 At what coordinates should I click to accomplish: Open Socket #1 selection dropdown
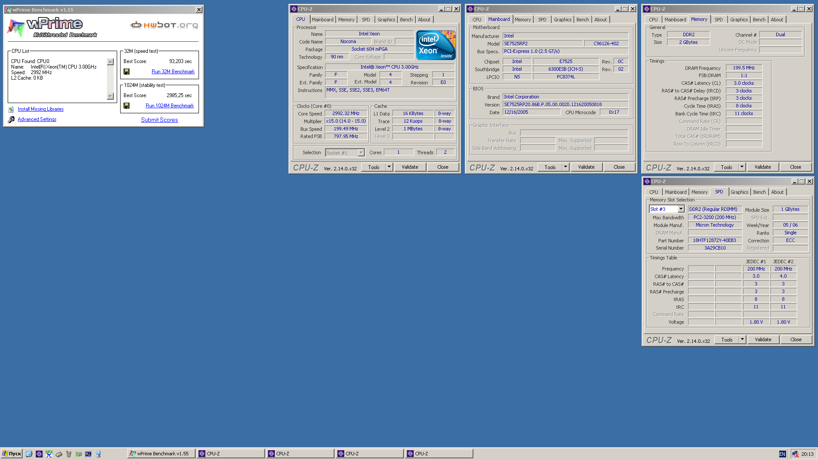(361, 152)
